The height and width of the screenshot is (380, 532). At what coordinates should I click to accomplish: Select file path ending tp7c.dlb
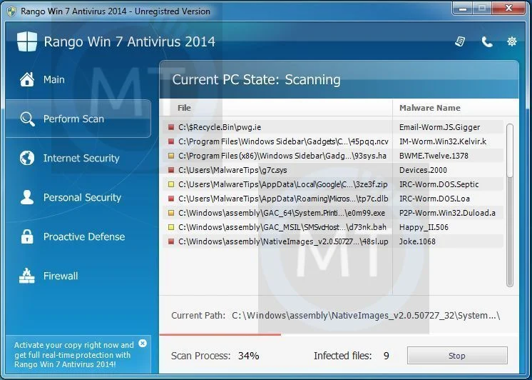click(283, 199)
